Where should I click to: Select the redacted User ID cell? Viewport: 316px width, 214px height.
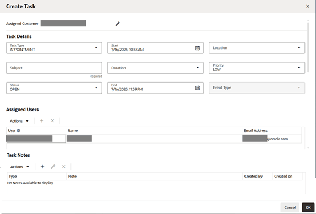click(x=36, y=139)
